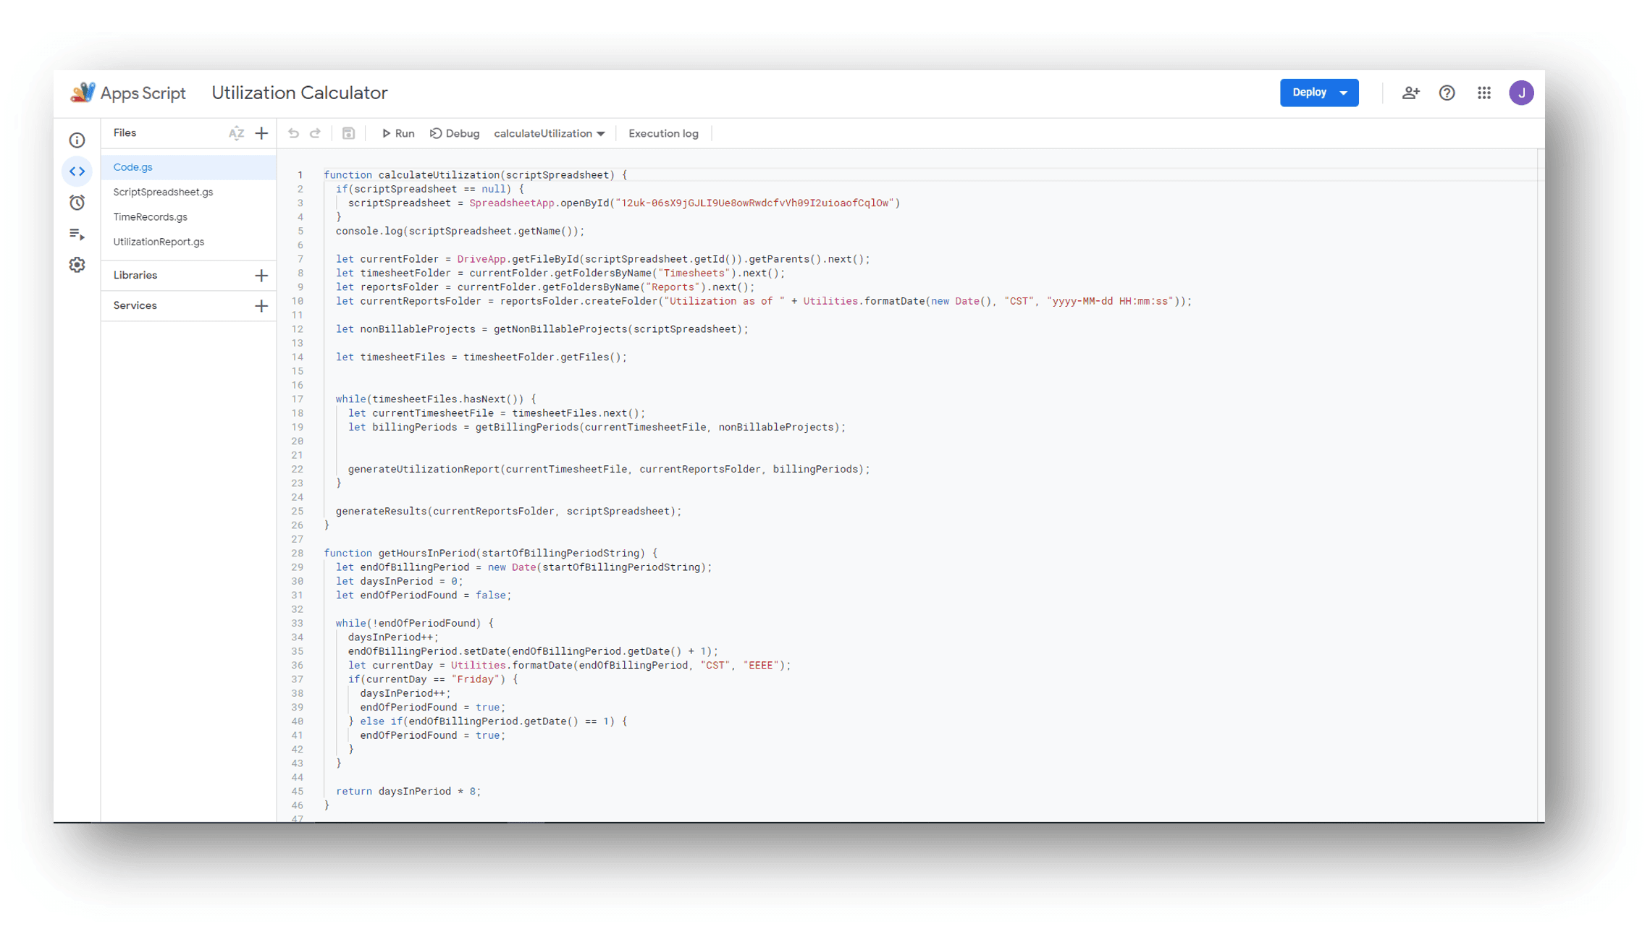
Task: Click the Services section label
Action: (x=135, y=306)
